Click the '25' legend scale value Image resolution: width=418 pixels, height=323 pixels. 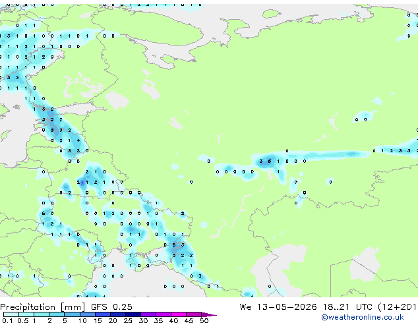pos(128,320)
